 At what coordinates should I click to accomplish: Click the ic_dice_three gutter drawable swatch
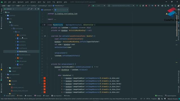point(44,84)
